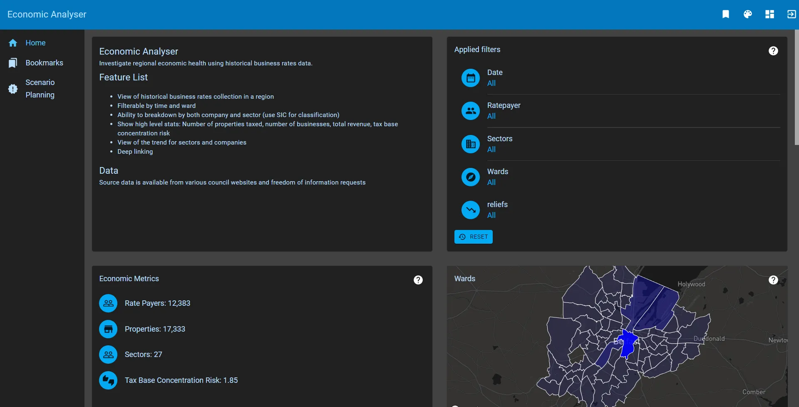Click the Home house icon in sidebar
The height and width of the screenshot is (407, 799).
(13, 43)
